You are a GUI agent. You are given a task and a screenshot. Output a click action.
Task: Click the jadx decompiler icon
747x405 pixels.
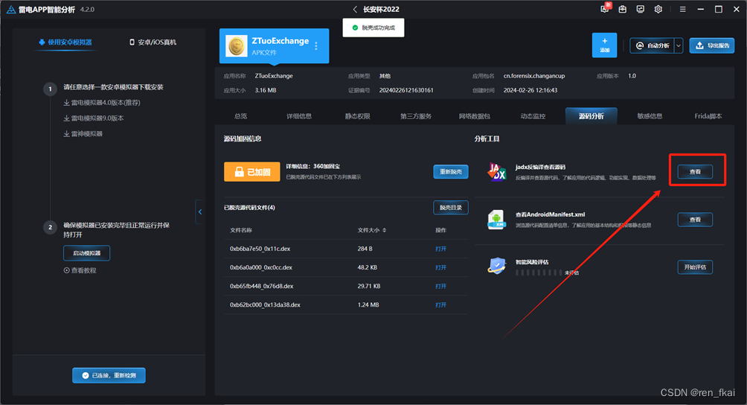pyautogui.click(x=496, y=171)
